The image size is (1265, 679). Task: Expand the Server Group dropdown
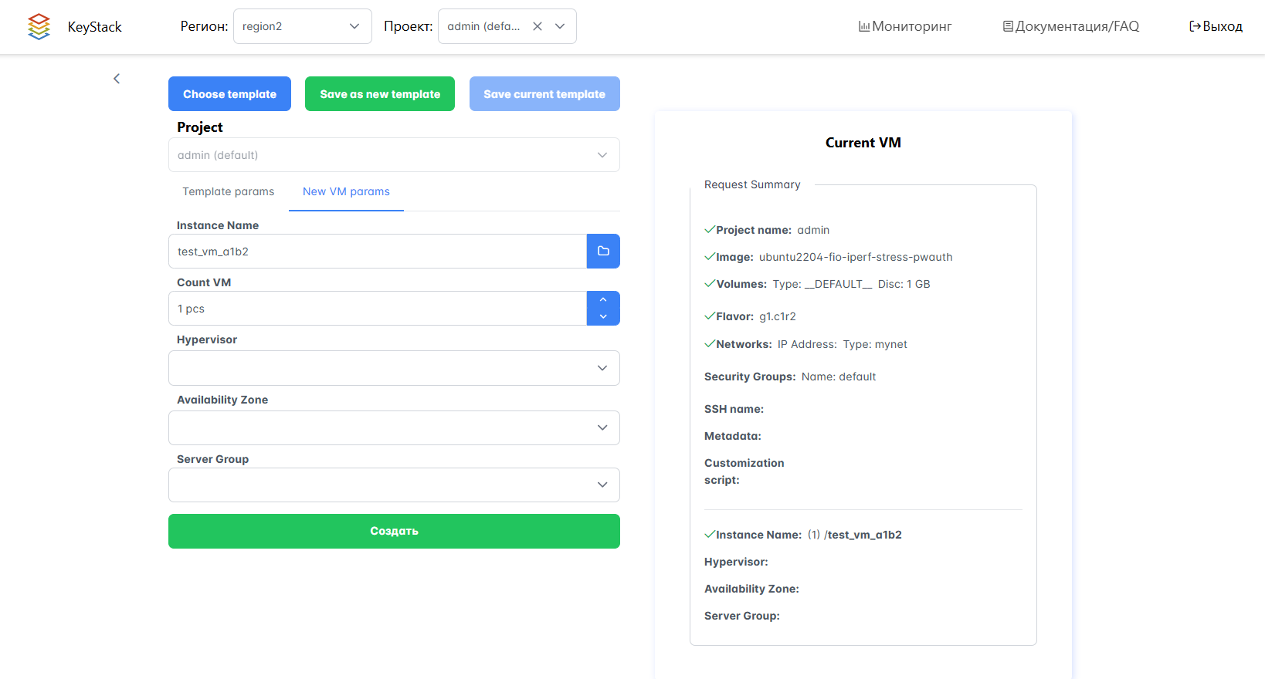pos(394,485)
